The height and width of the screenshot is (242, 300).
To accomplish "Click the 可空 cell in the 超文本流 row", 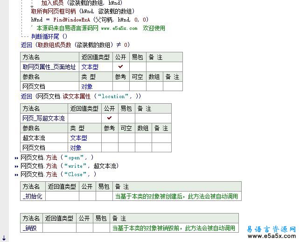I will [126, 138].
